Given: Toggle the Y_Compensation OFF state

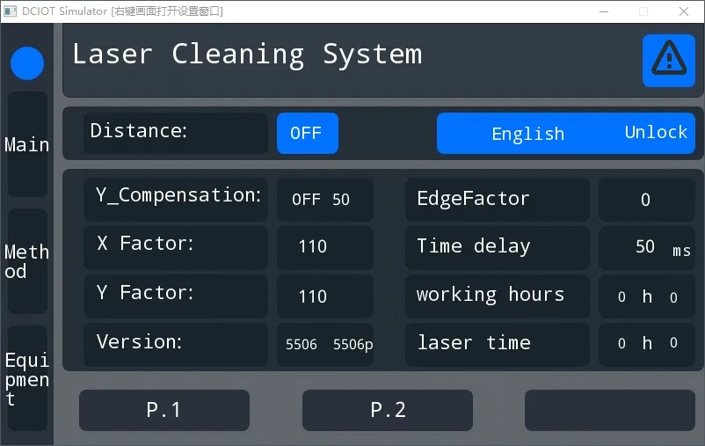Looking at the screenshot, I should pos(306,200).
